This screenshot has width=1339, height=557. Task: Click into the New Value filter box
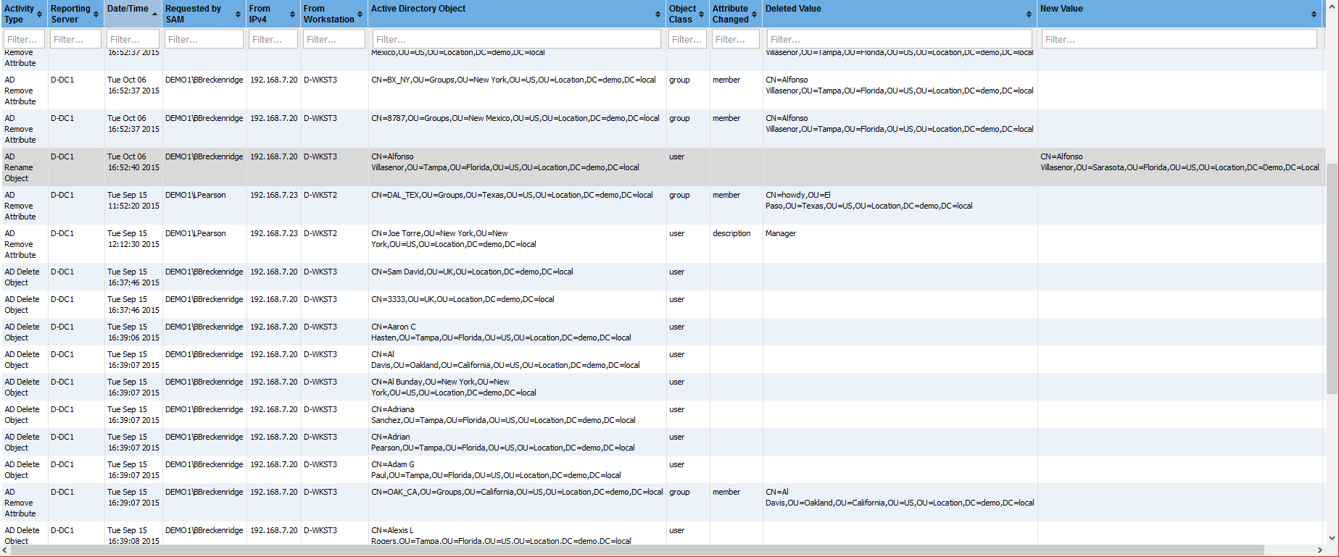[x=1179, y=39]
